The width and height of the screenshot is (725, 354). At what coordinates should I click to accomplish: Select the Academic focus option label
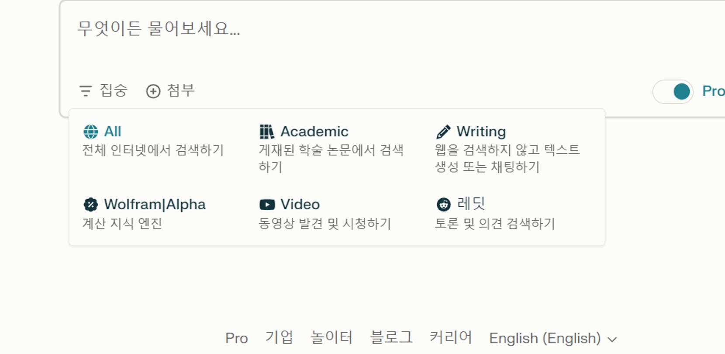(x=314, y=132)
